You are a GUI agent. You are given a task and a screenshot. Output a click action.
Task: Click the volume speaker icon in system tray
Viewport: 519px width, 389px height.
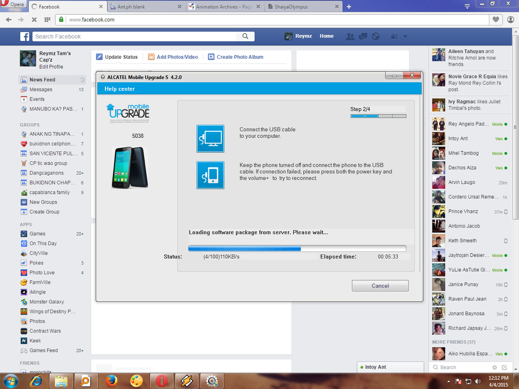pos(477,381)
